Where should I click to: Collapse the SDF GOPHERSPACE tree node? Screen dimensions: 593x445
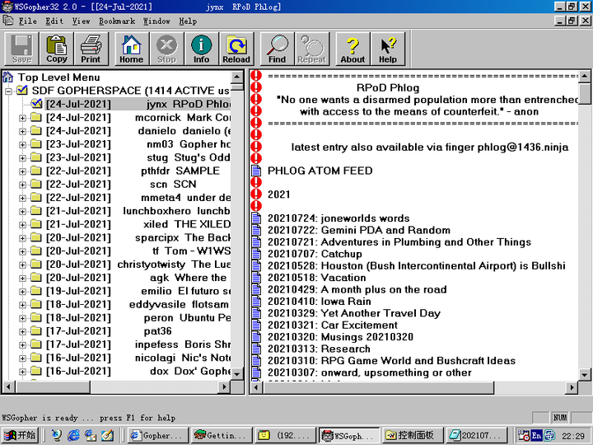click(x=9, y=91)
